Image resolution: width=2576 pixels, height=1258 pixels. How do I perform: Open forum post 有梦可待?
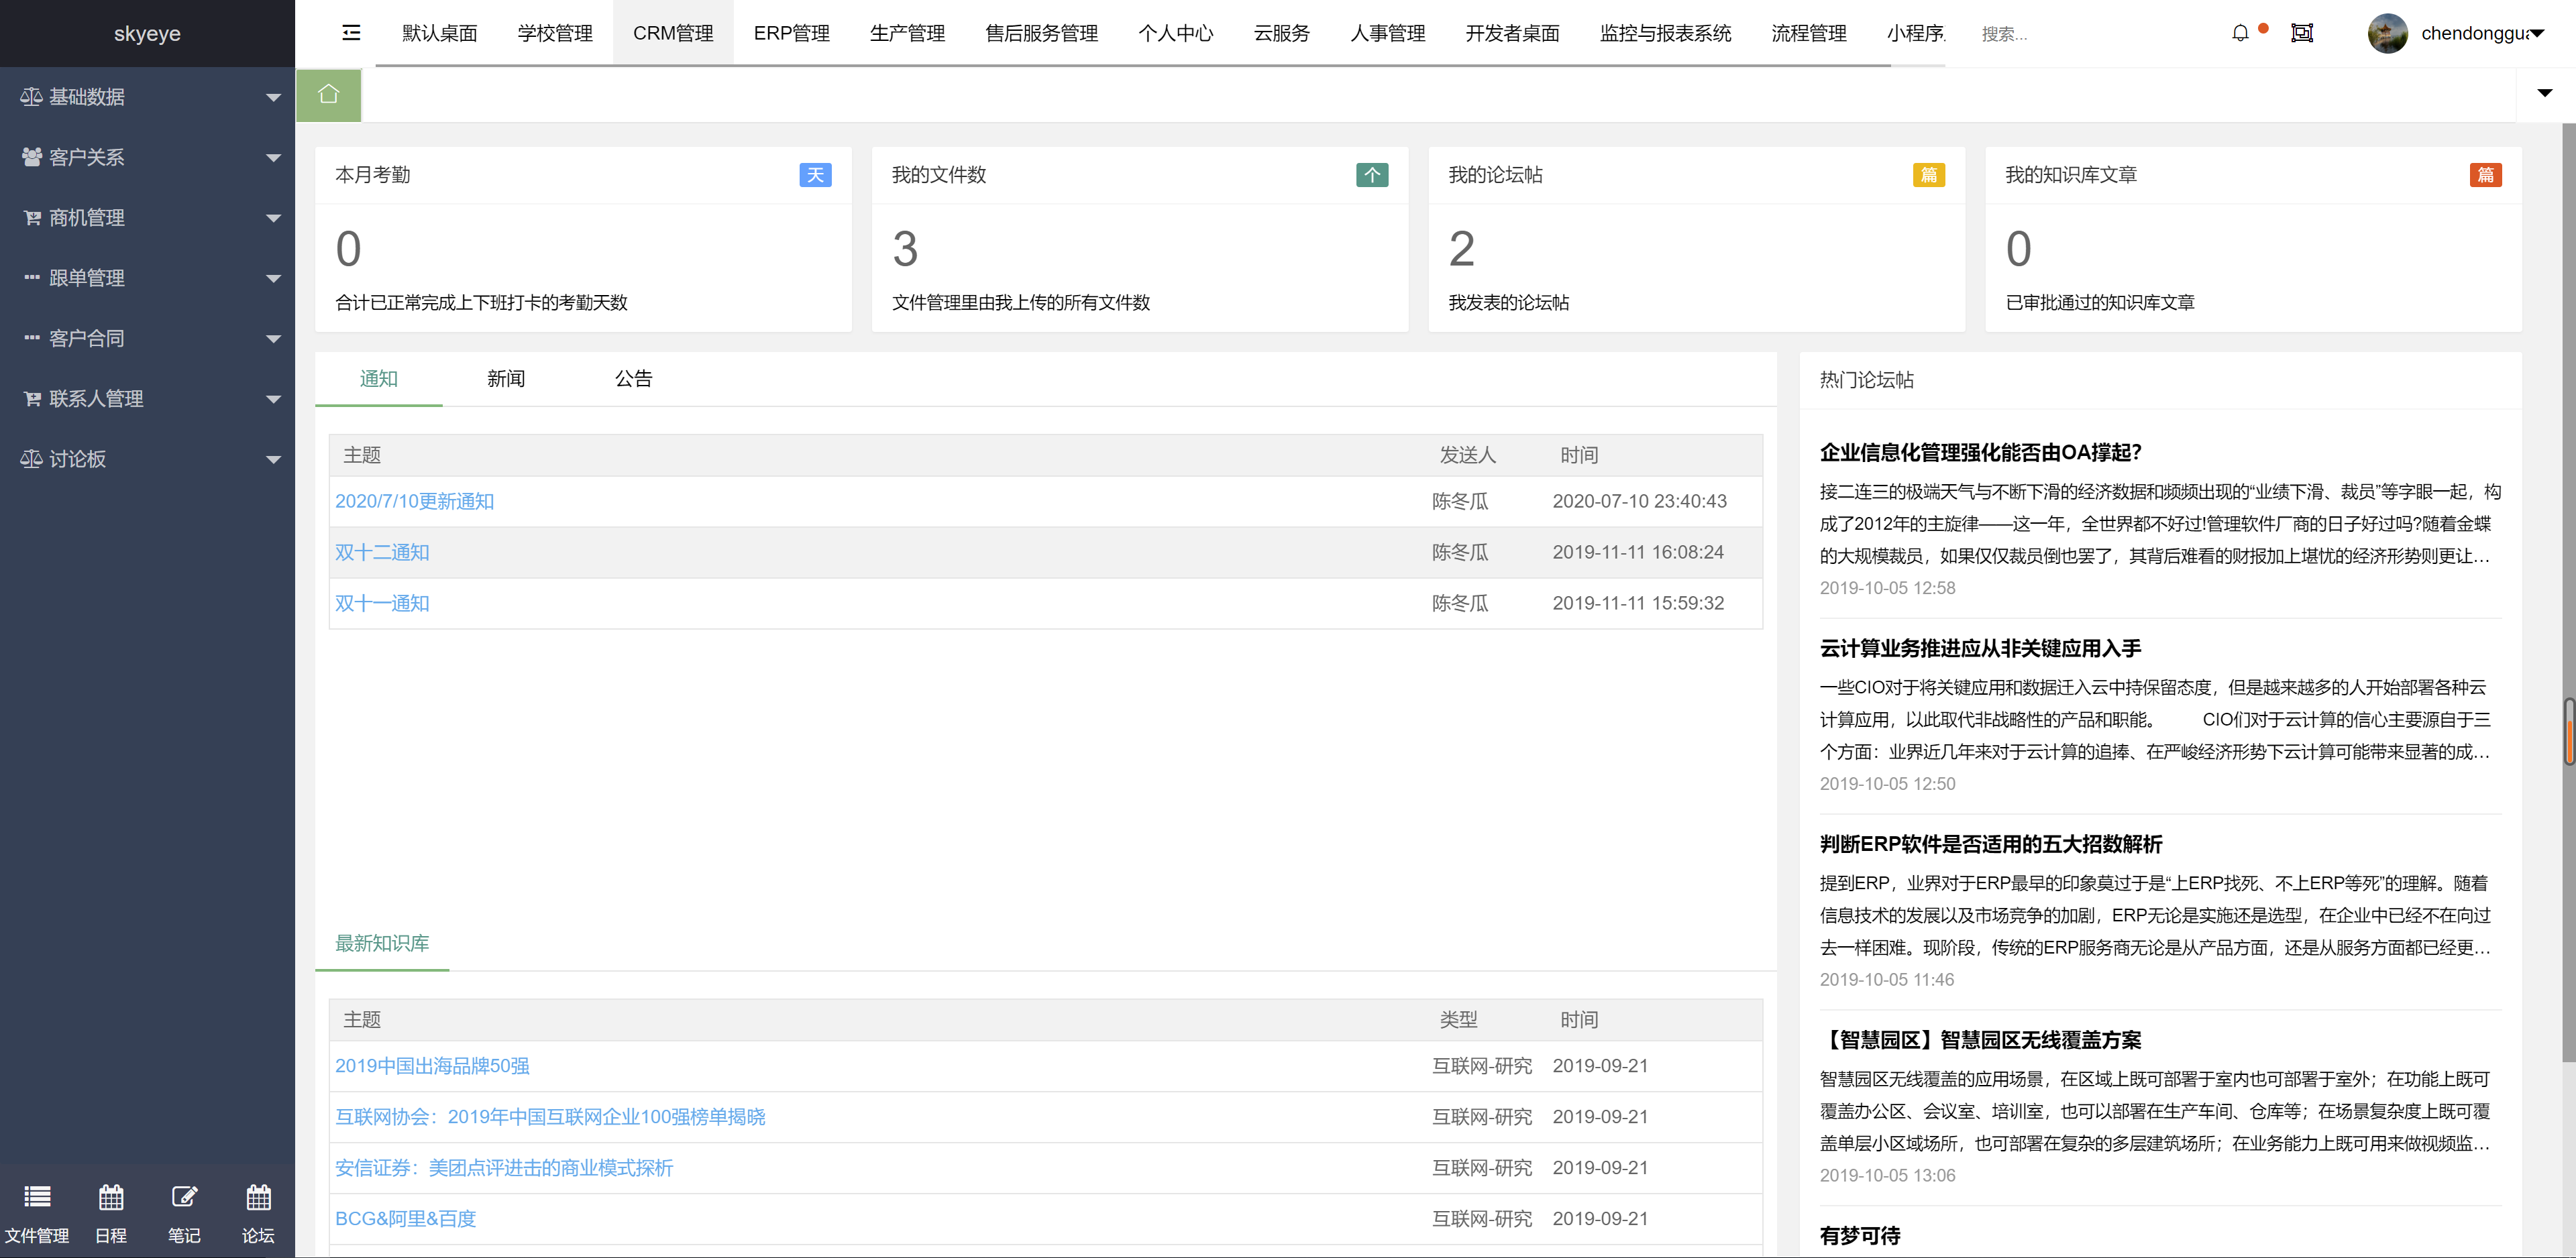coord(1860,1236)
